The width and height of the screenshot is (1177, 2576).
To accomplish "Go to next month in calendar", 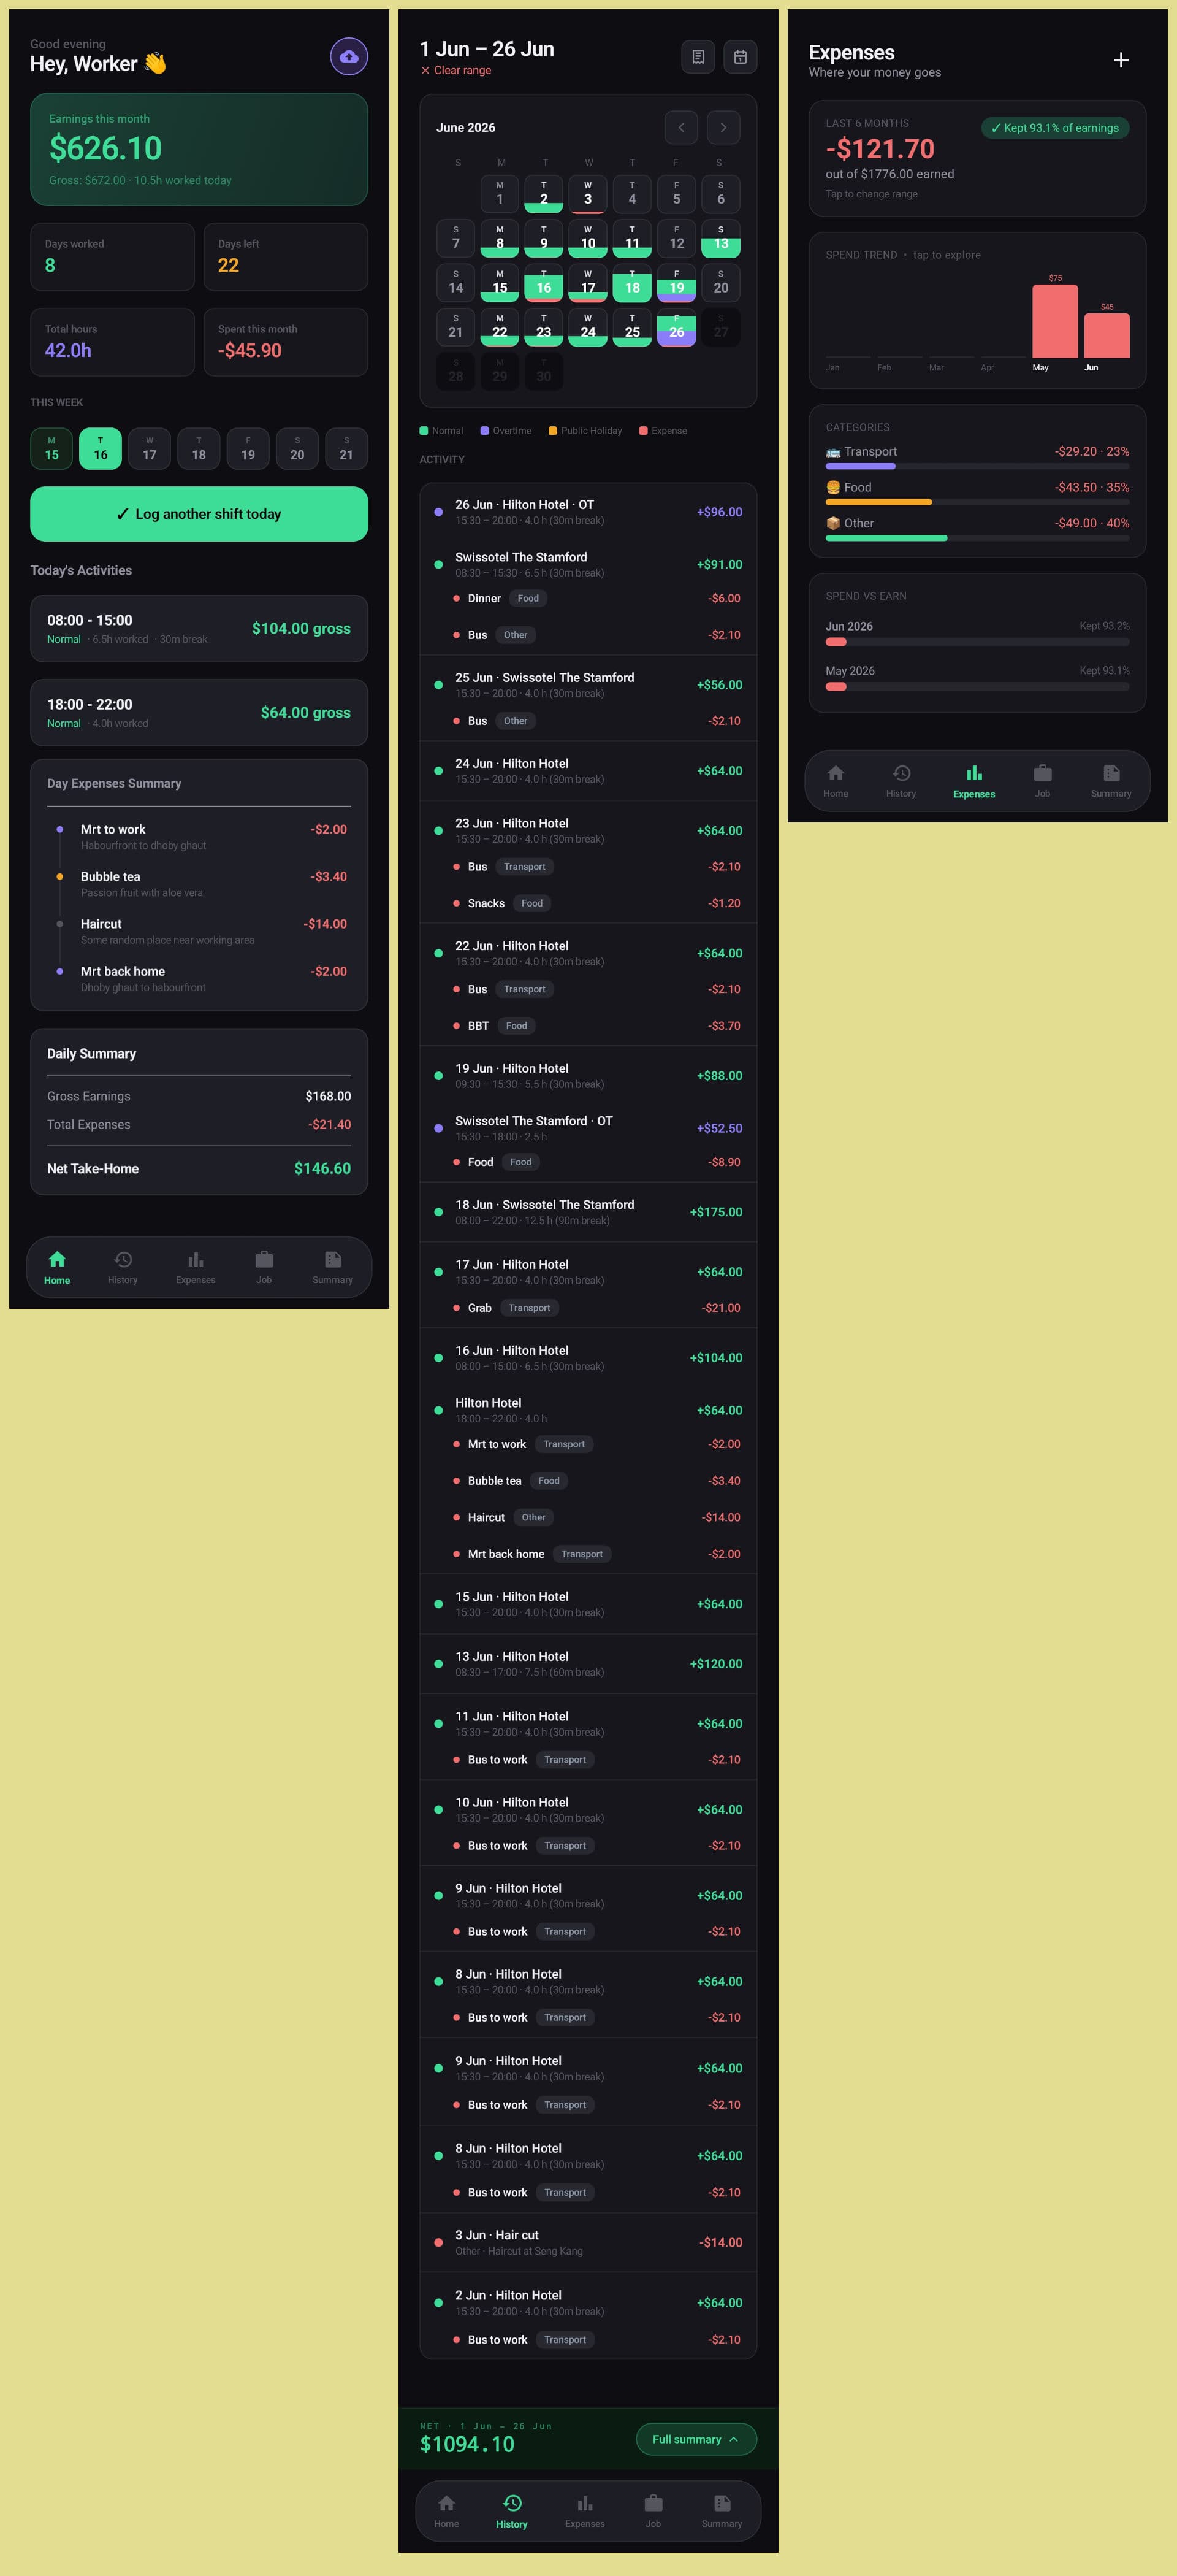I will (723, 127).
